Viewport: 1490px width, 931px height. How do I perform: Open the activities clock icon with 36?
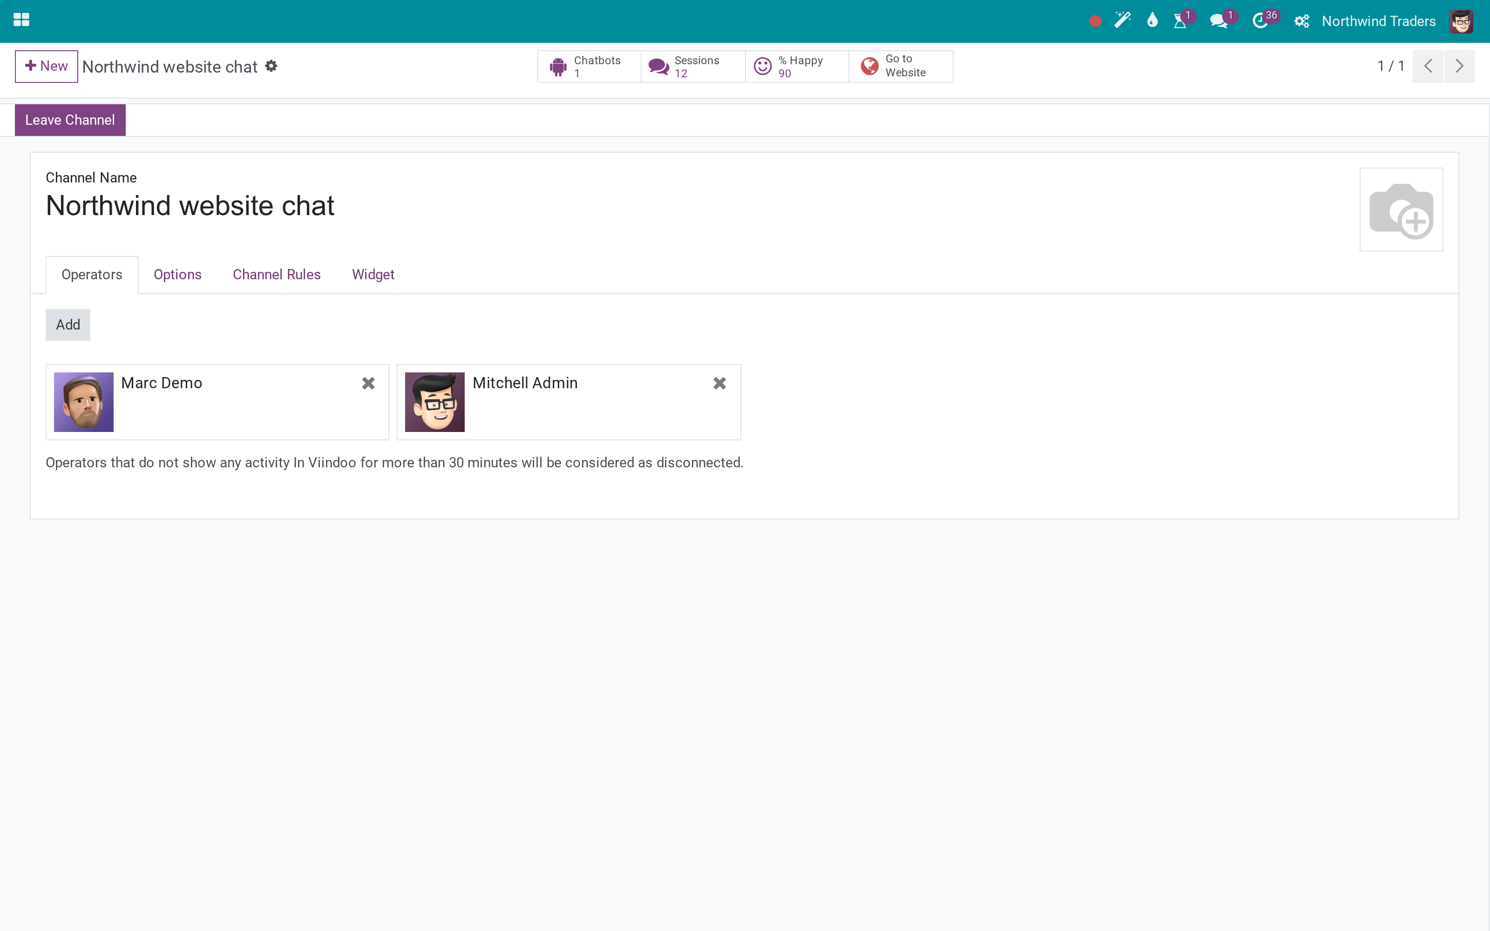1260,21
